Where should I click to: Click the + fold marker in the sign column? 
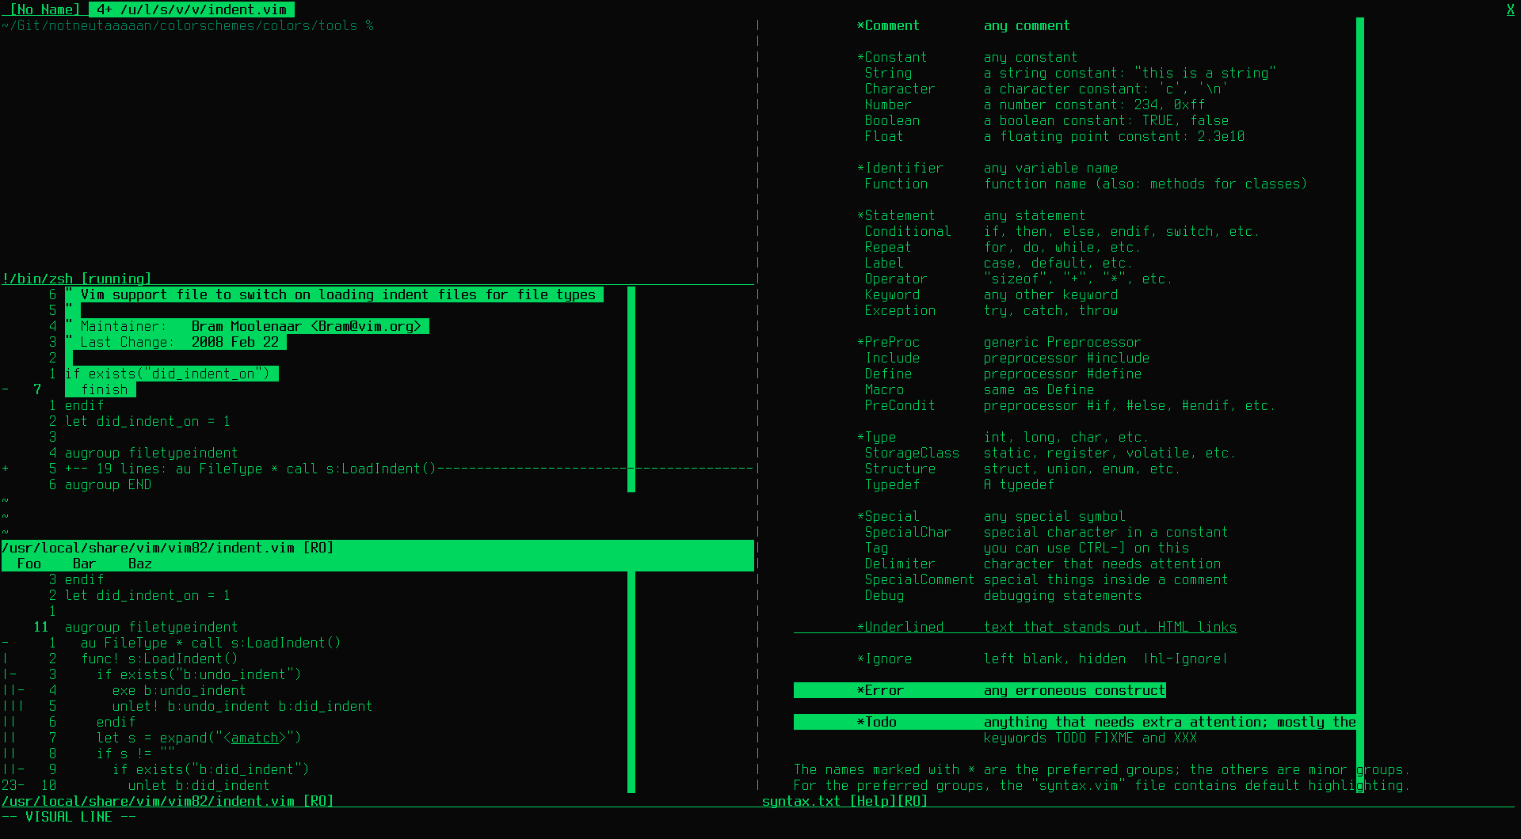6,468
